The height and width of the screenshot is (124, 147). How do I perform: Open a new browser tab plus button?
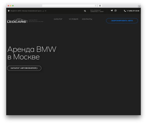tap(139, 6)
